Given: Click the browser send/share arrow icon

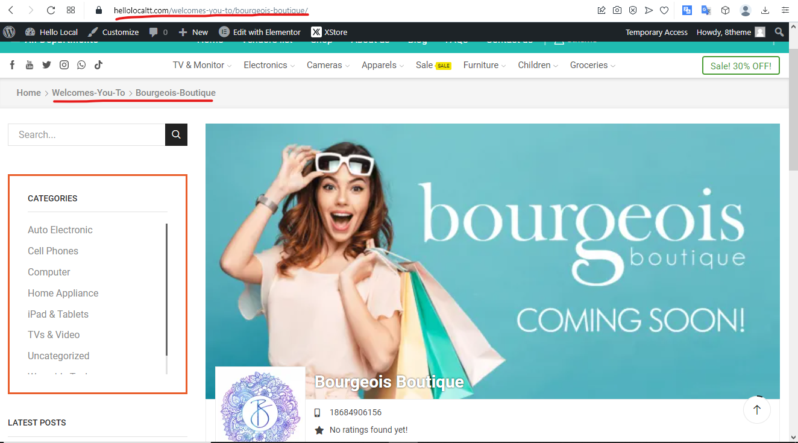Looking at the screenshot, I should pyautogui.click(x=649, y=10).
